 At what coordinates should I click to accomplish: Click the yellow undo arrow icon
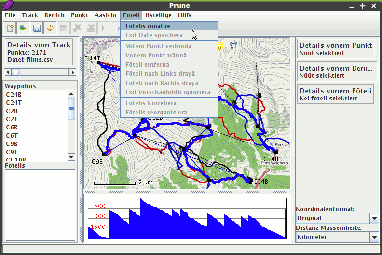(x=50, y=28)
